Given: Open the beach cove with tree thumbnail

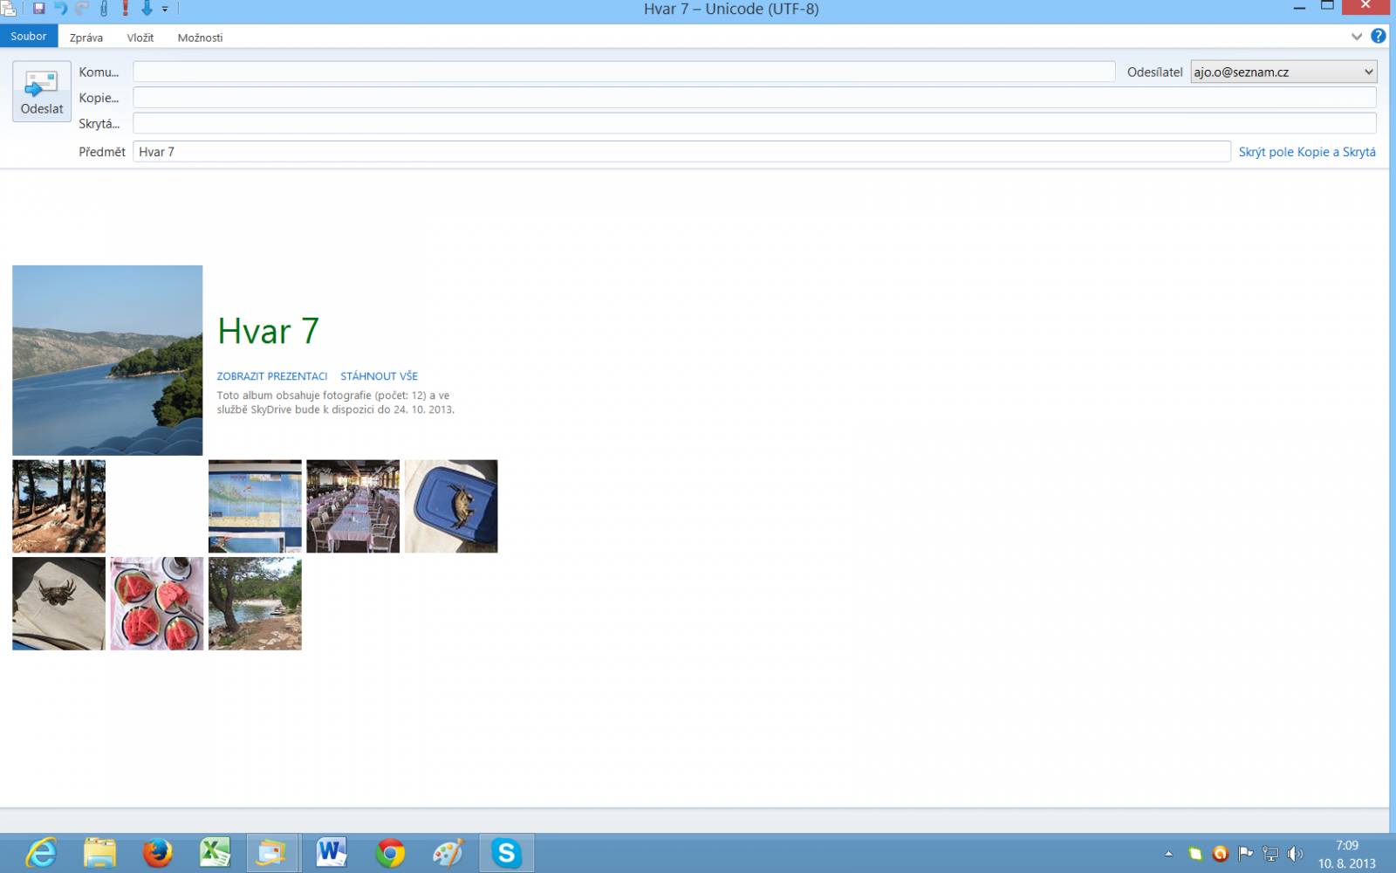Looking at the screenshot, I should [x=255, y=604].
